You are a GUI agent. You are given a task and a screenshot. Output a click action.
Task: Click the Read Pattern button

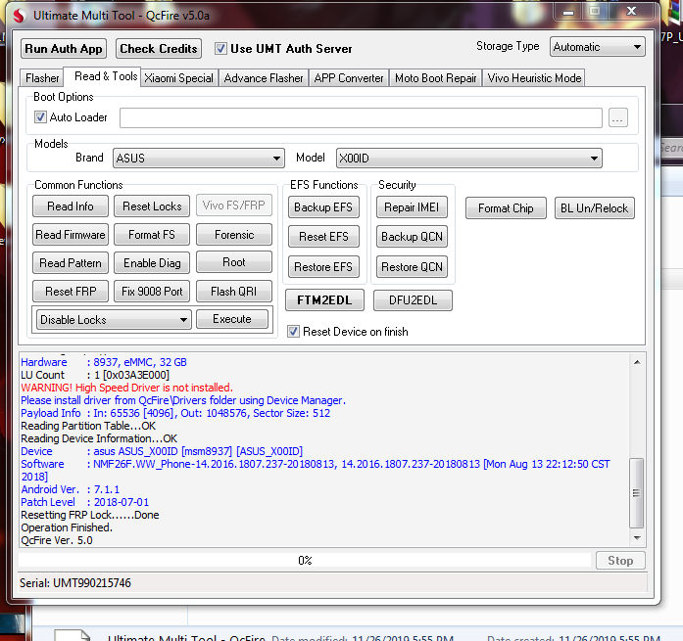[71, 263]
